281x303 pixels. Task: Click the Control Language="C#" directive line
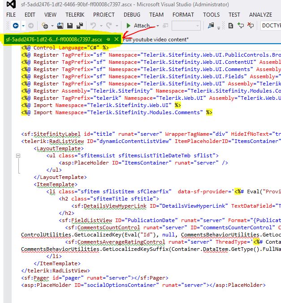point(65,48)
